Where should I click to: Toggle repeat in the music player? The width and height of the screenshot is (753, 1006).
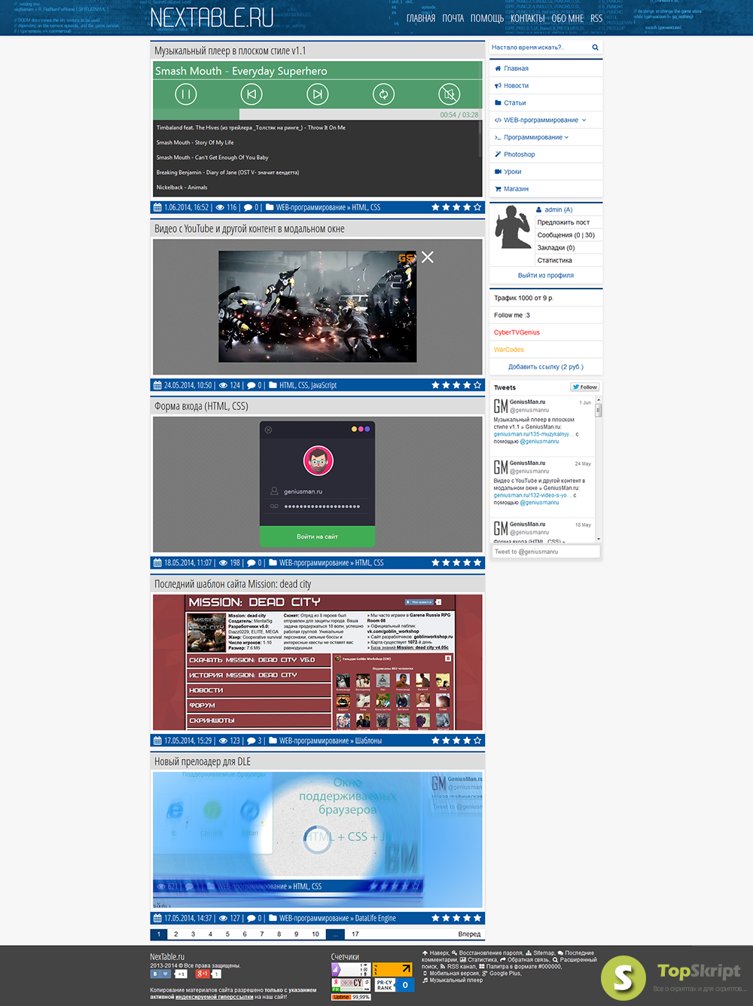tap(383, 94)
